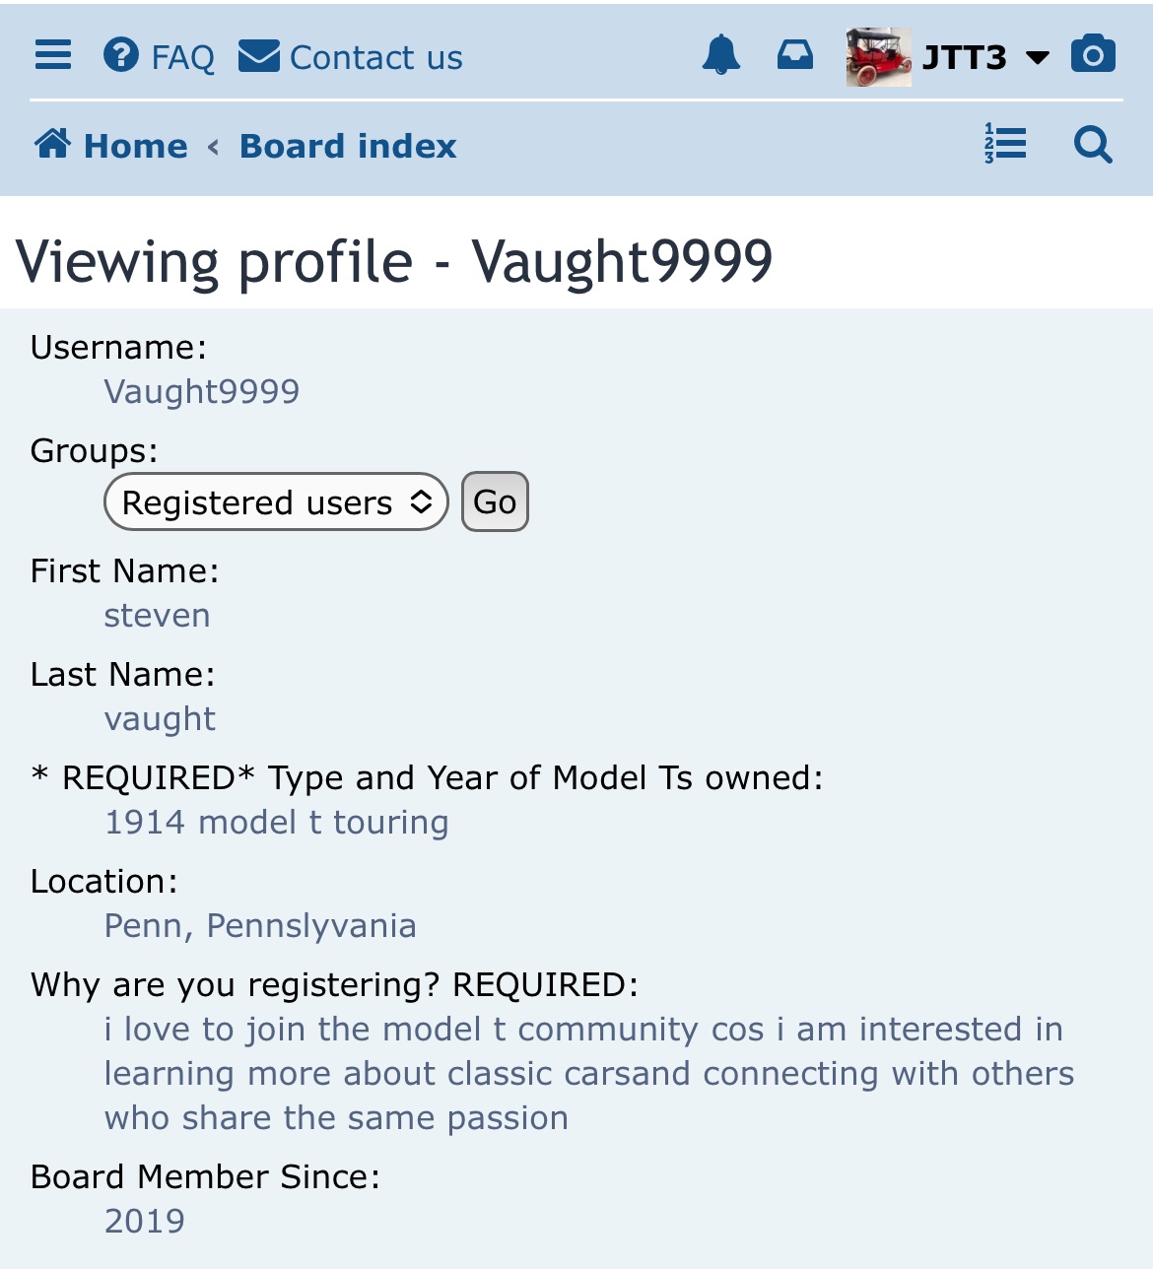Click the Contact us envelope icon
Image resolution: width=1153 pixels, height=1269 pixels.
point(259,56)
